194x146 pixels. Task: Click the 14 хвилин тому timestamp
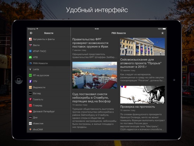pyautogui.click(x=80, y=105)
